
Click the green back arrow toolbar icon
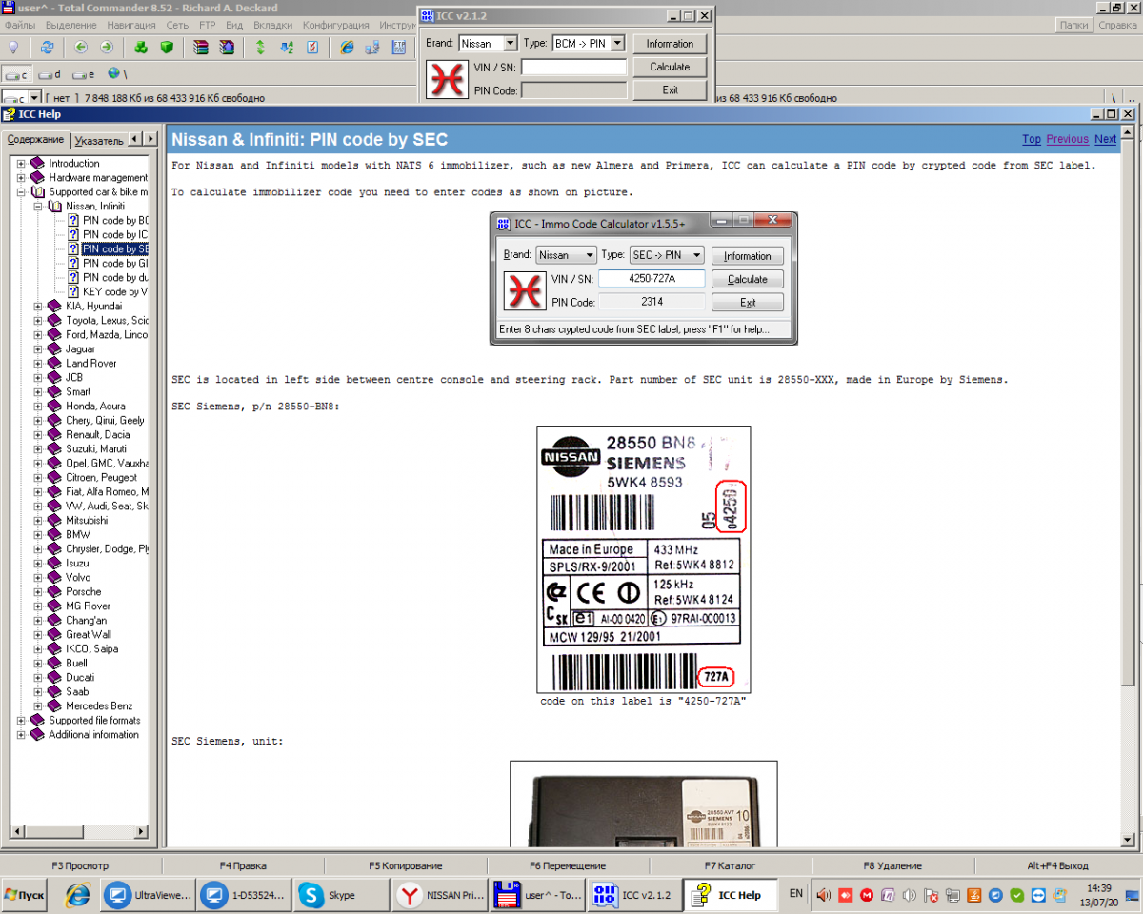pyautogui.click(x=81, y=47)
